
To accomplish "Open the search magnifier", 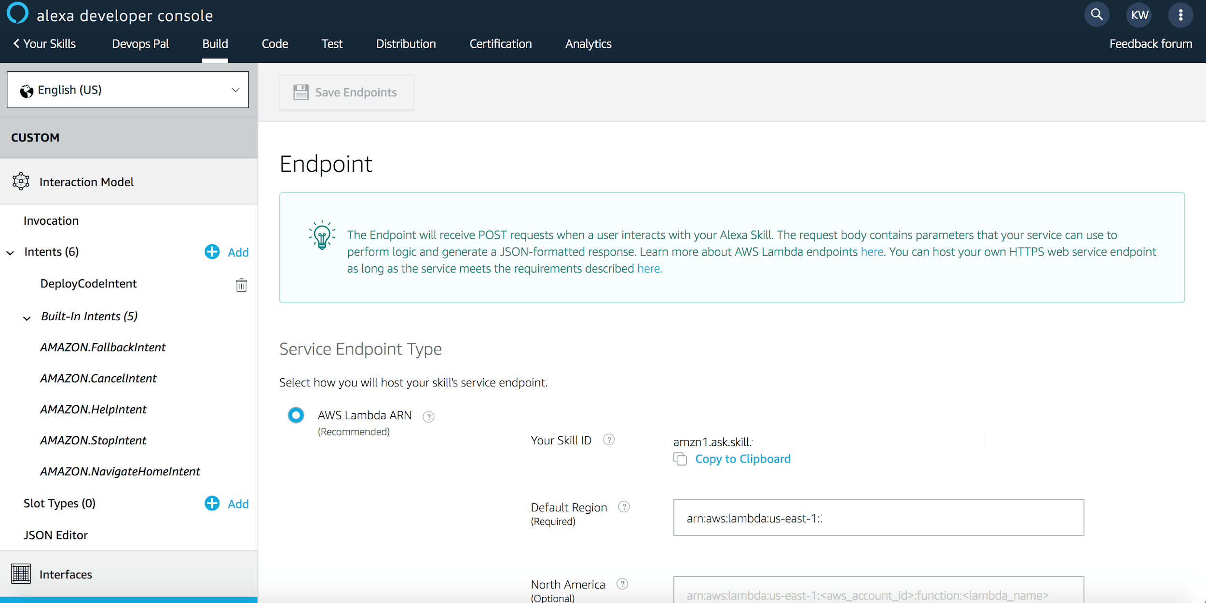I will click(1096, 14).
